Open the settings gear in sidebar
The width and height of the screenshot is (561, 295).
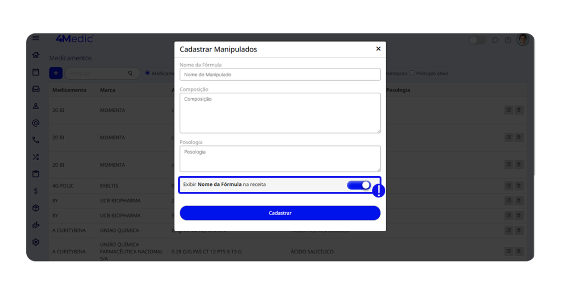click(x=36, y=242)
